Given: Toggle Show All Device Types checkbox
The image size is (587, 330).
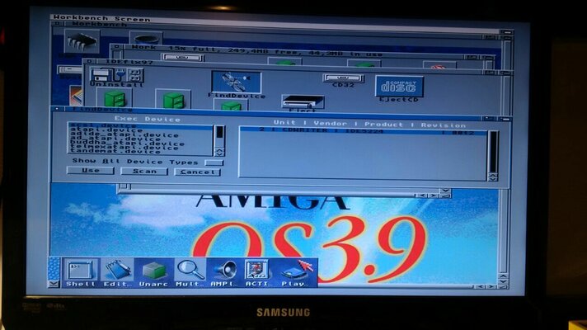Looking at the screenshot, I should tap(214, 162).
